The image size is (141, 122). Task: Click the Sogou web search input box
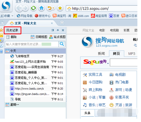coord(124,62)
